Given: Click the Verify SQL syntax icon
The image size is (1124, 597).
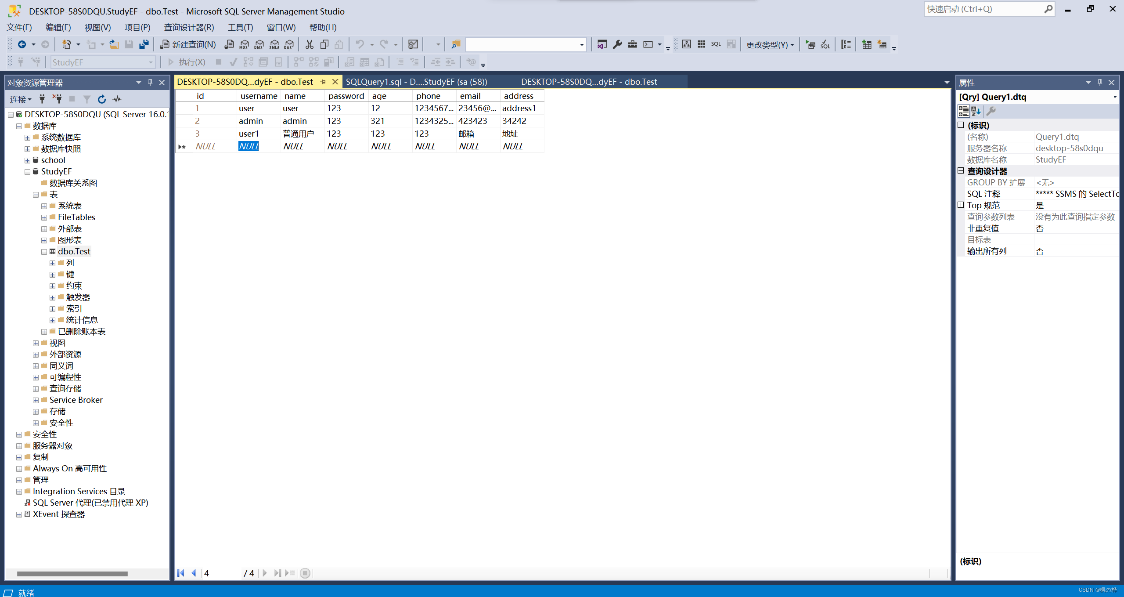Looking at the screenshot, I should [825, 44].
